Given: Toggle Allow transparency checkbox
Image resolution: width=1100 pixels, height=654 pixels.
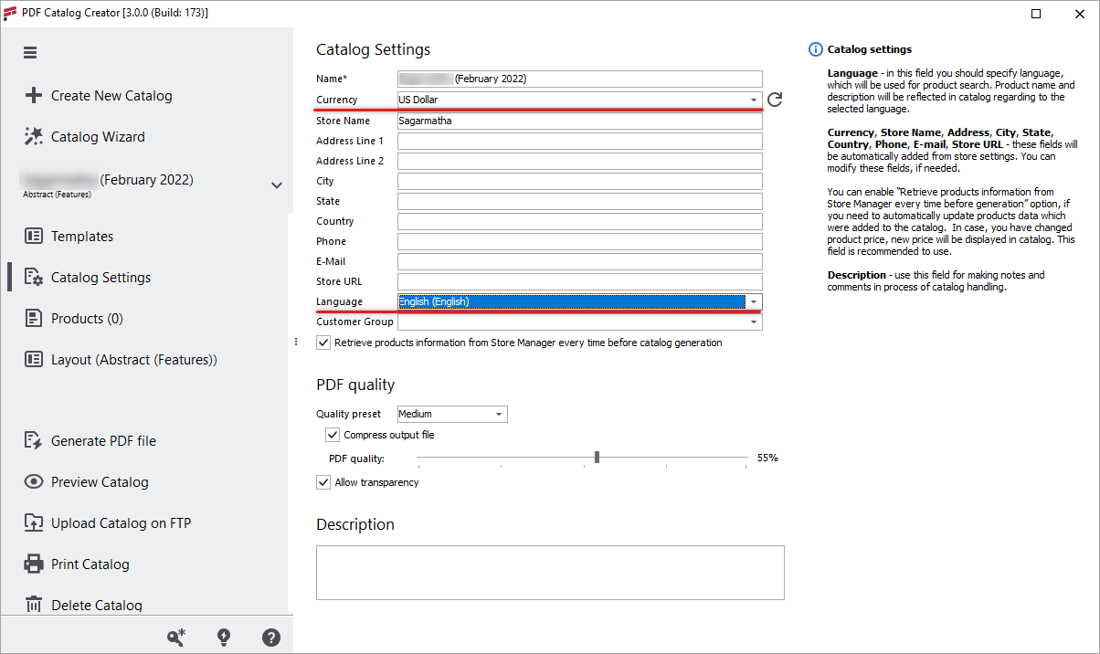Looking at the screenshot, I should pyautogui.click(x=323, y=482).
